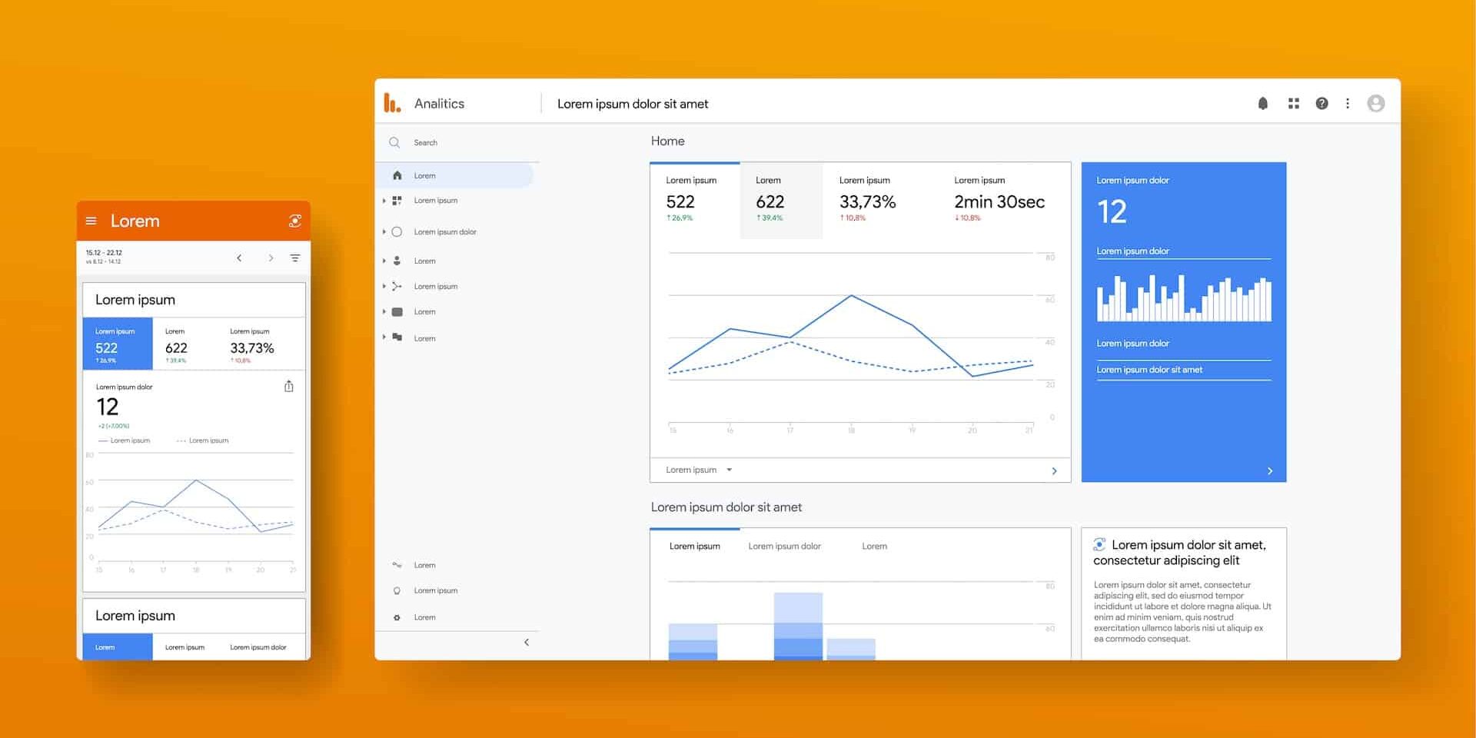Select the Home icon in the sidebar

pyautogui.click(x=397, y=175)
